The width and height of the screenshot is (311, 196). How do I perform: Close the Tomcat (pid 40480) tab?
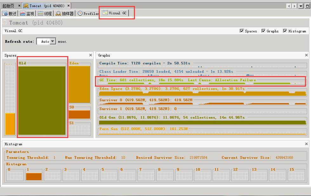[69, 6]
